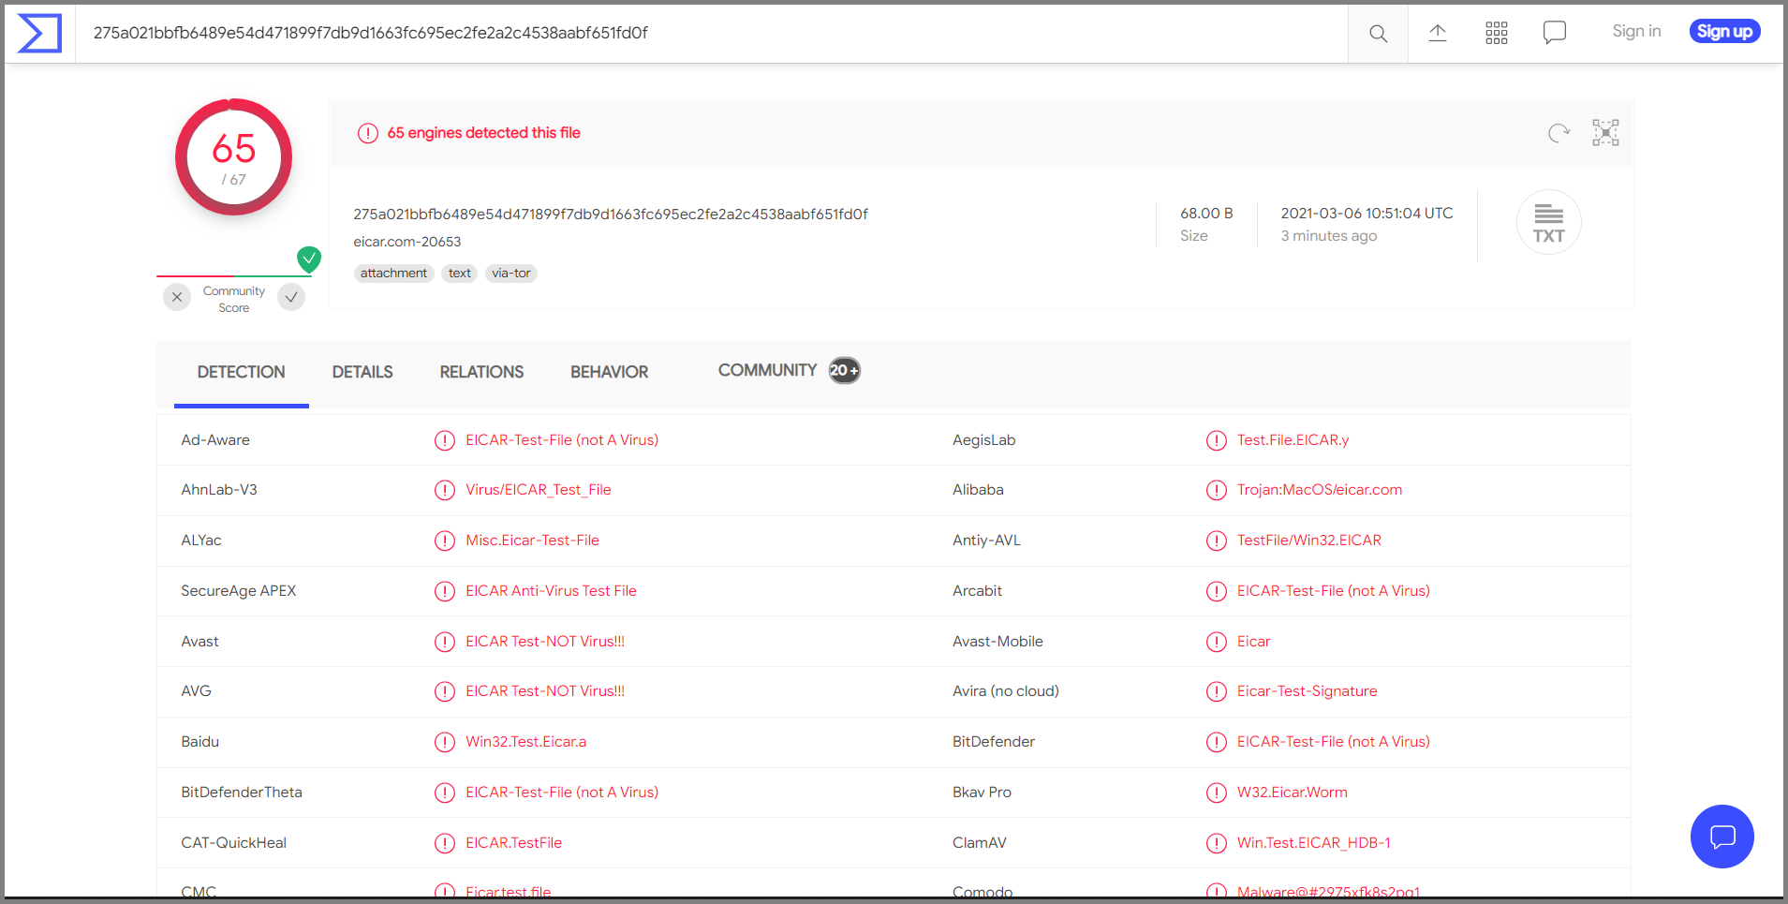Click the via-tor tag
This screenshot has width=1788, height=904.
(511, 274)
